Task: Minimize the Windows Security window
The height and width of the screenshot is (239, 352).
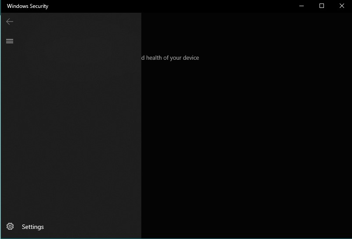Action: point(302,6)
